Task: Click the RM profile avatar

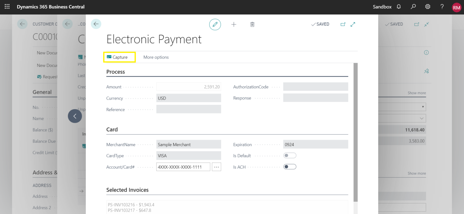Action: (x=456, y=7)
